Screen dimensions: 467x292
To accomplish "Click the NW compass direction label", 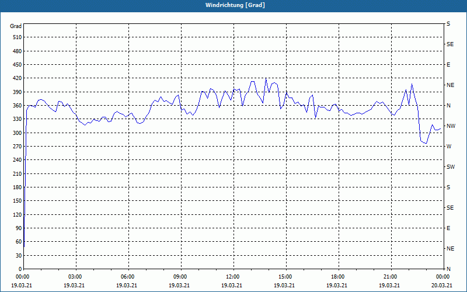I will 451,126.
